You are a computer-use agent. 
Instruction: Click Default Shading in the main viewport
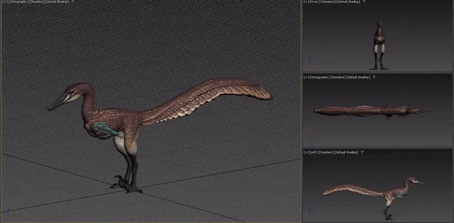(57, 2)
